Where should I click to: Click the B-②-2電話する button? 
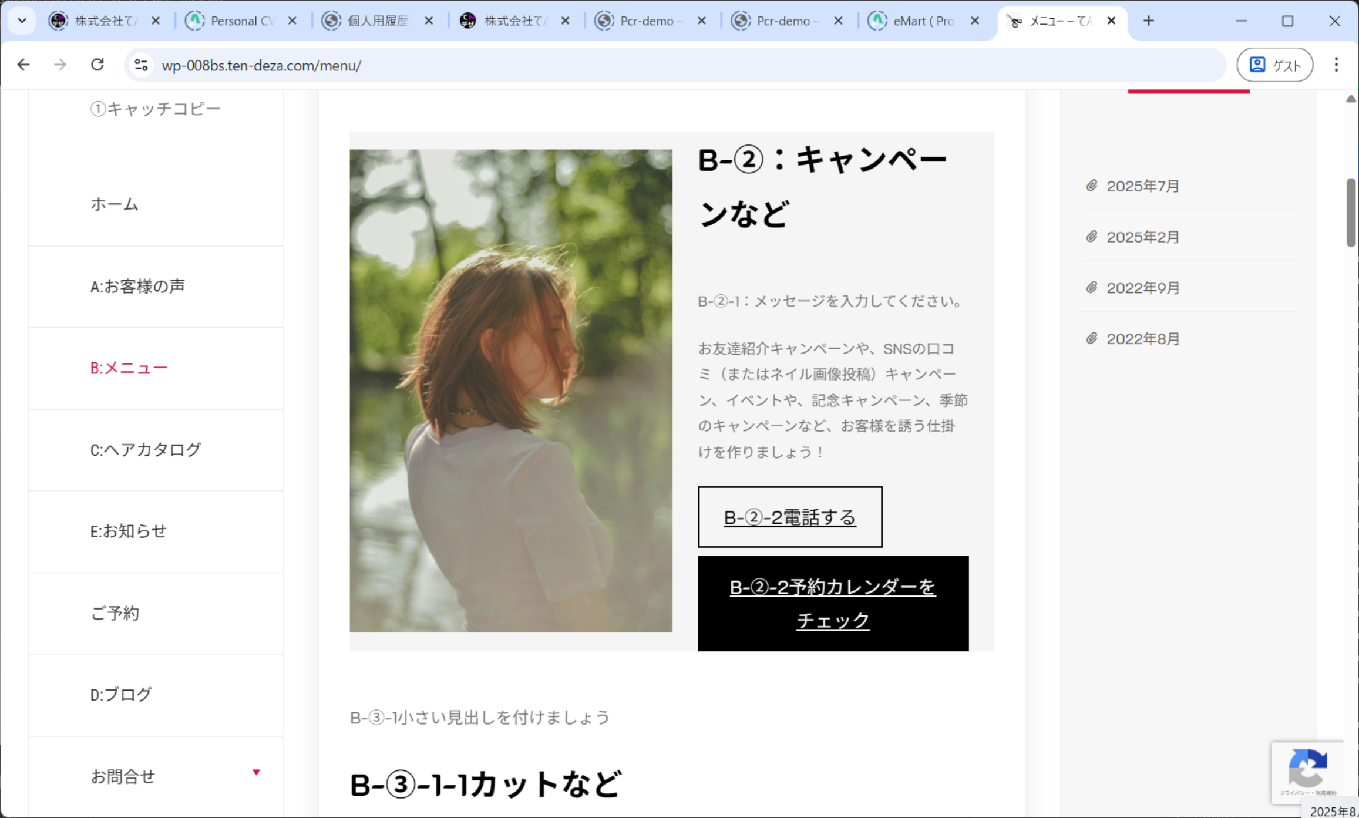point(789,517)
